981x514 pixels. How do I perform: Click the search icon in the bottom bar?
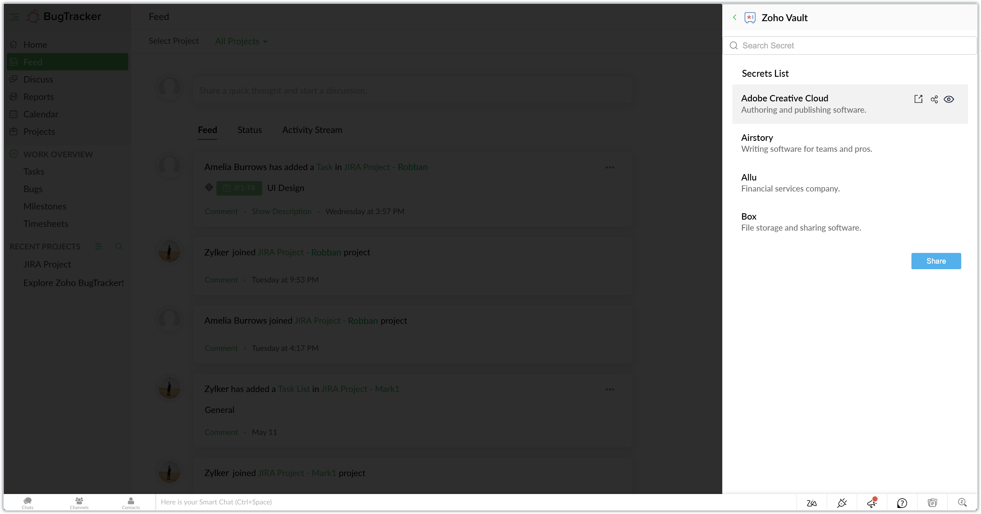click(962, 503)
